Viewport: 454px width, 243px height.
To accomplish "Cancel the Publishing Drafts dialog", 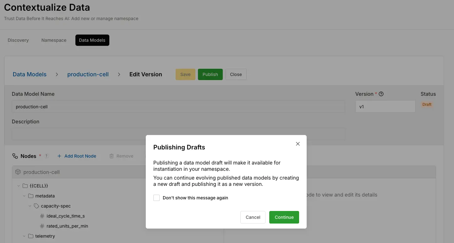I will [x=253, y=217].
